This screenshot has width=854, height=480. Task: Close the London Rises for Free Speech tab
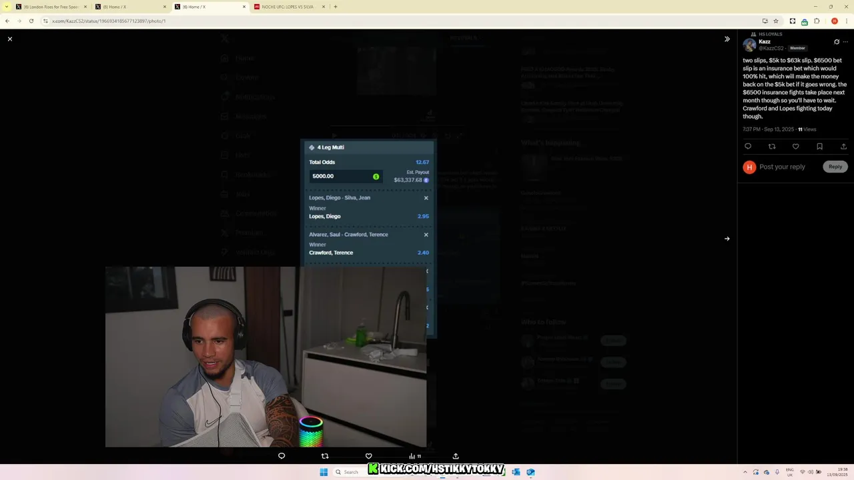click(85, 7)
